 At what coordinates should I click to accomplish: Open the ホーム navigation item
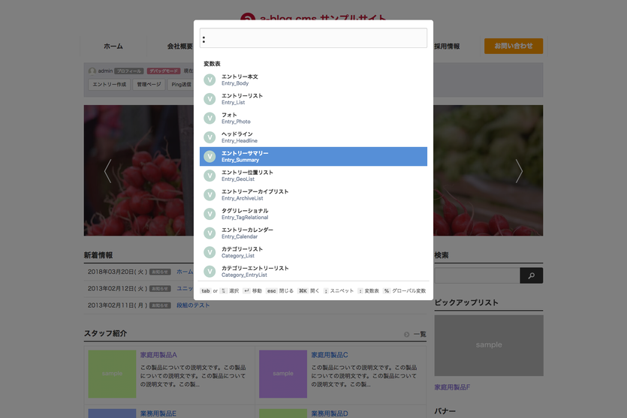113,47
